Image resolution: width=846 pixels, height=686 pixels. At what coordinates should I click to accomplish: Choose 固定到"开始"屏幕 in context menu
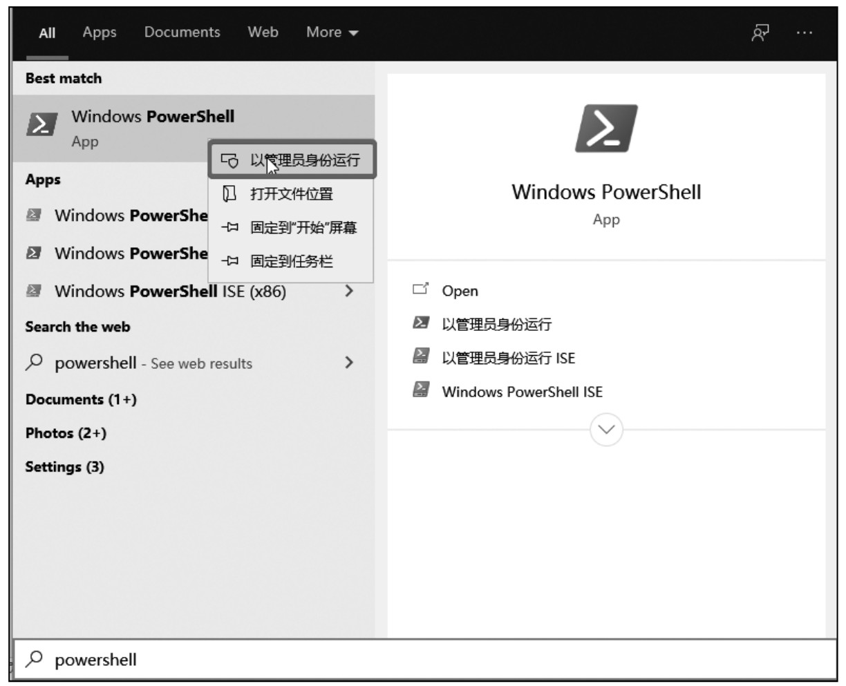tap(292, 228)
